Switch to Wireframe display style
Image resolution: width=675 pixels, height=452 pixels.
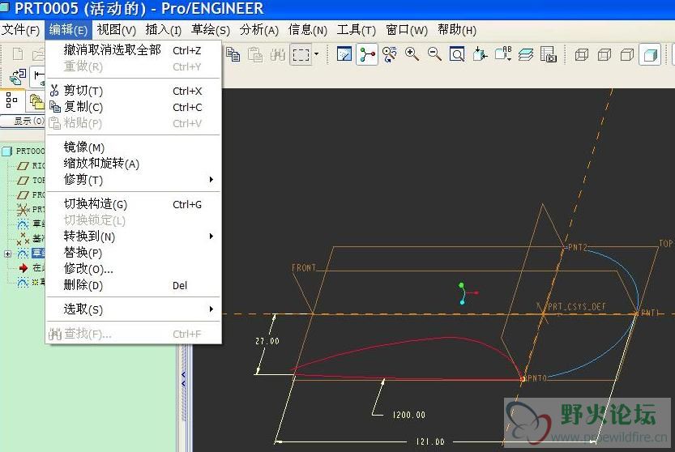tap(582, 54)
